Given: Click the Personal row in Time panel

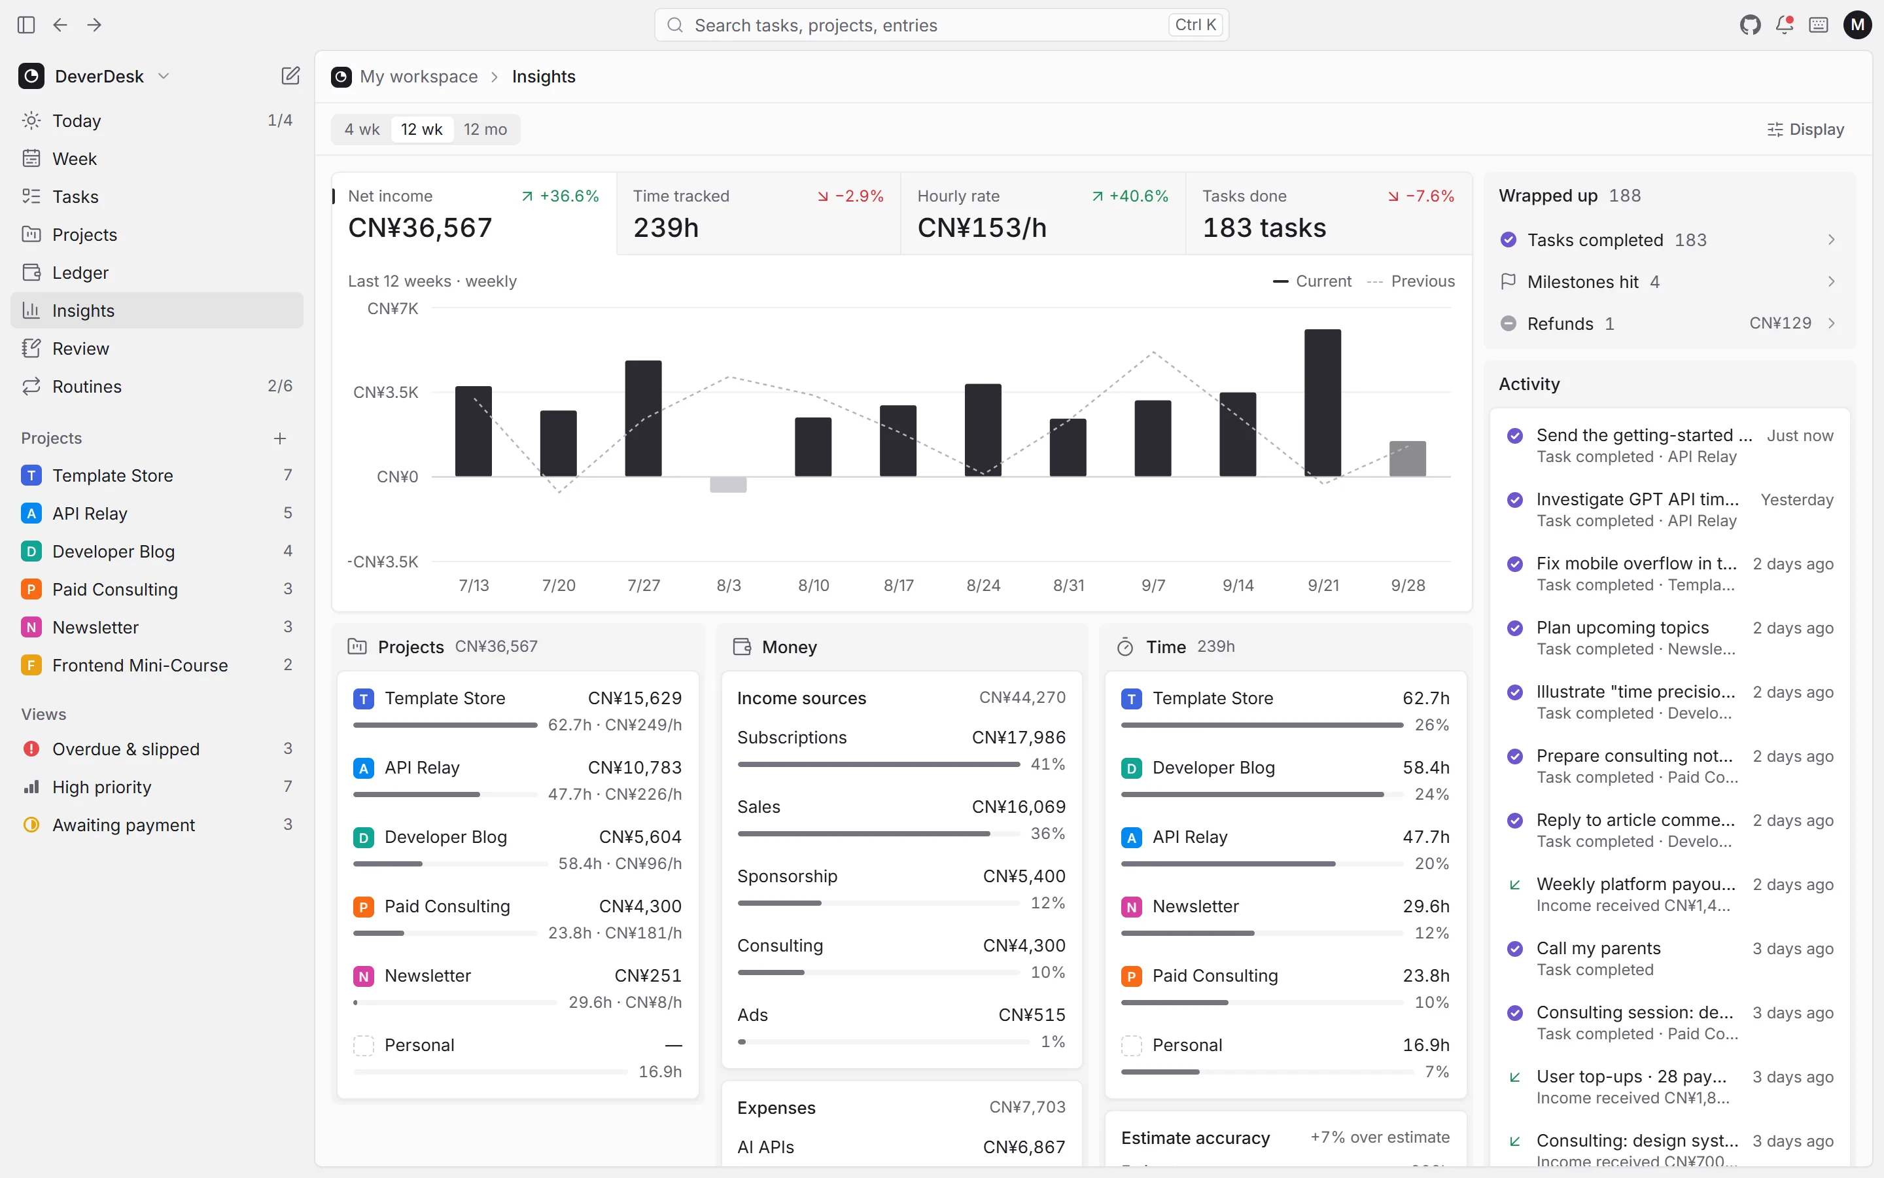Looking at the screenshot, I should [1285, 1057].
